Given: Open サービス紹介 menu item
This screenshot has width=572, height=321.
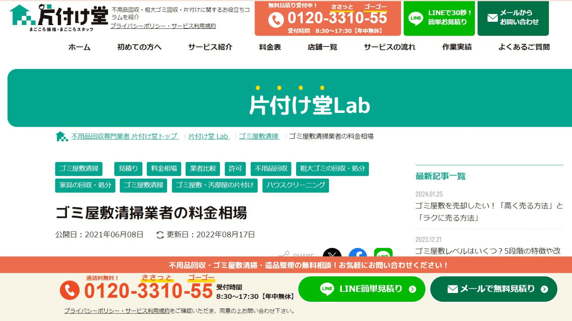Looking at the screenshot, I should point(210,47).
